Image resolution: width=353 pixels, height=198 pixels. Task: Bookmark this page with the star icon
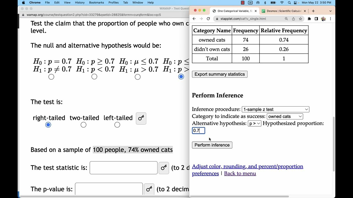[300, 19]
